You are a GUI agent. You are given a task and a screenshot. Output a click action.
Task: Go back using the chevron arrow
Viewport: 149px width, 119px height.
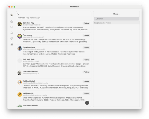click(18, 14)
